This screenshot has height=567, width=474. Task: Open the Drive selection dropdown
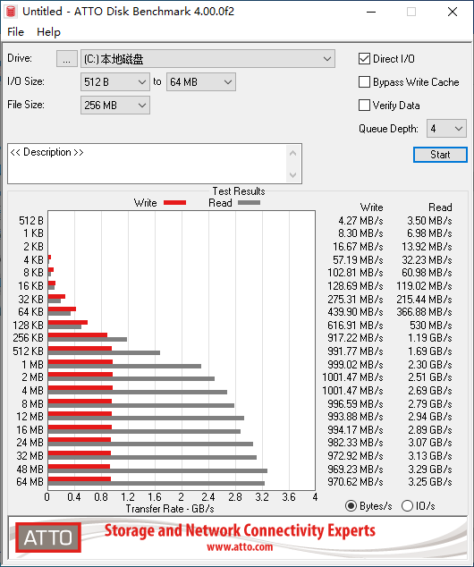pyautogui.click(x=207, y=59)
